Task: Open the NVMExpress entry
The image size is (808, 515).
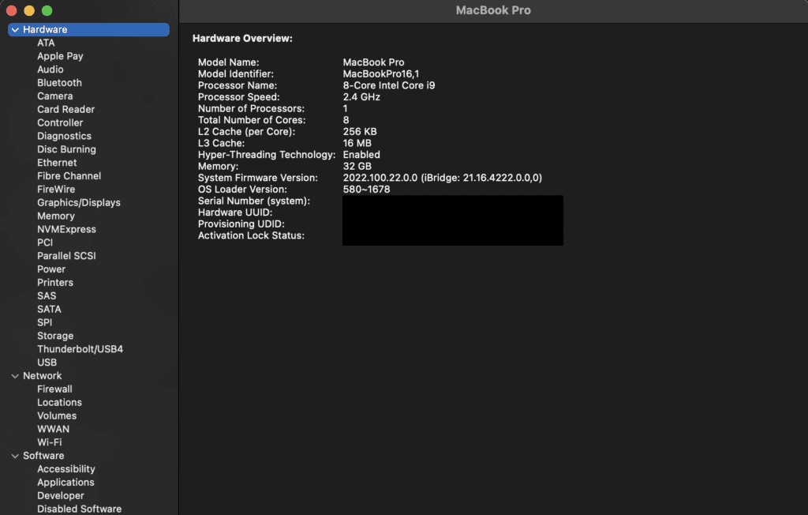Action: 66,230
